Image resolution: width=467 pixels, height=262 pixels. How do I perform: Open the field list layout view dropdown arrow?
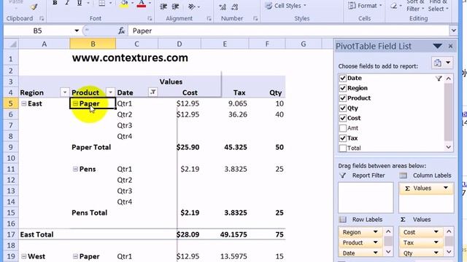pyautogui.click(x=447, y=63)
